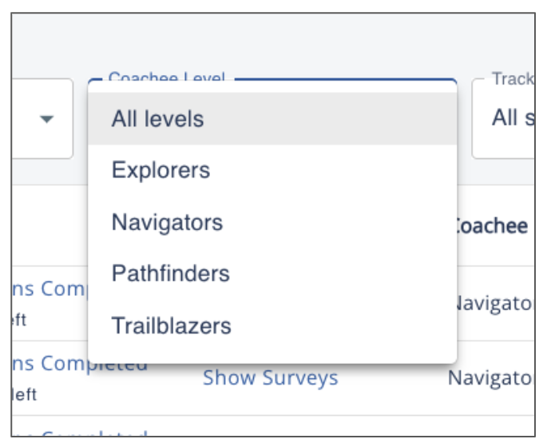543x443 pixels.
Task: Select the "Pathfinders" level option
Action: click(x=170, y=273)
